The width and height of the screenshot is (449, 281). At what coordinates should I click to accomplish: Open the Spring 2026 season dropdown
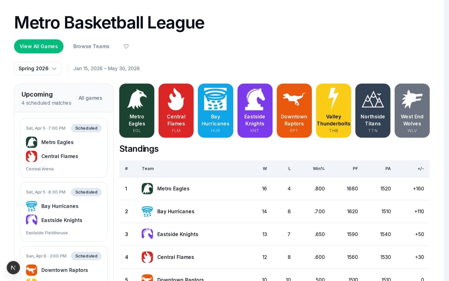pos(38,68)
